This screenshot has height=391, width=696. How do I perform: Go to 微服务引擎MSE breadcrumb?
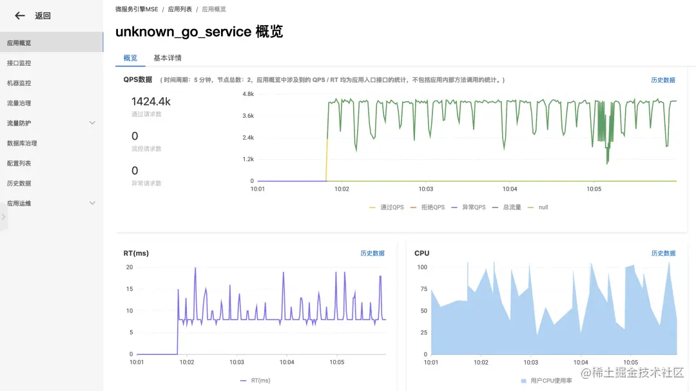click(x=137, y=9)
